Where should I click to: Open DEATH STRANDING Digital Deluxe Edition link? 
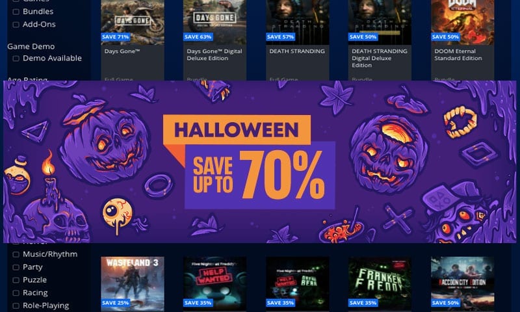[x=380, y=58]
